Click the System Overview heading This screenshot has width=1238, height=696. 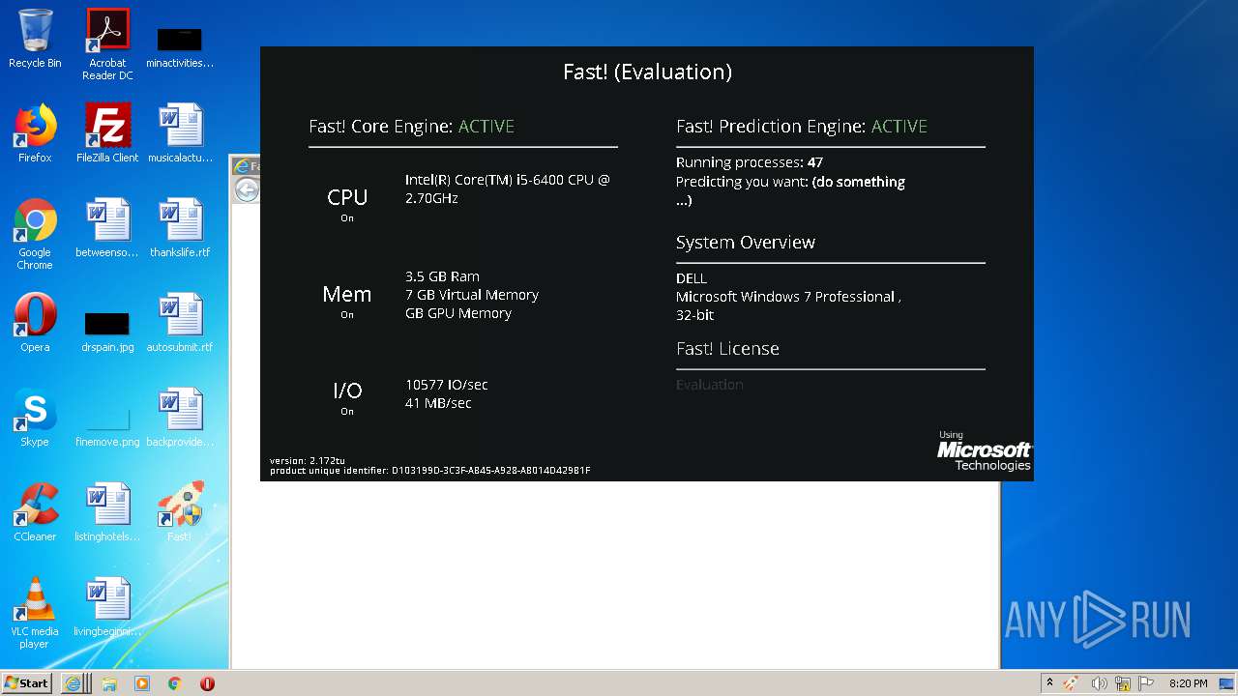pyautogui.click(x=746, y=243)
